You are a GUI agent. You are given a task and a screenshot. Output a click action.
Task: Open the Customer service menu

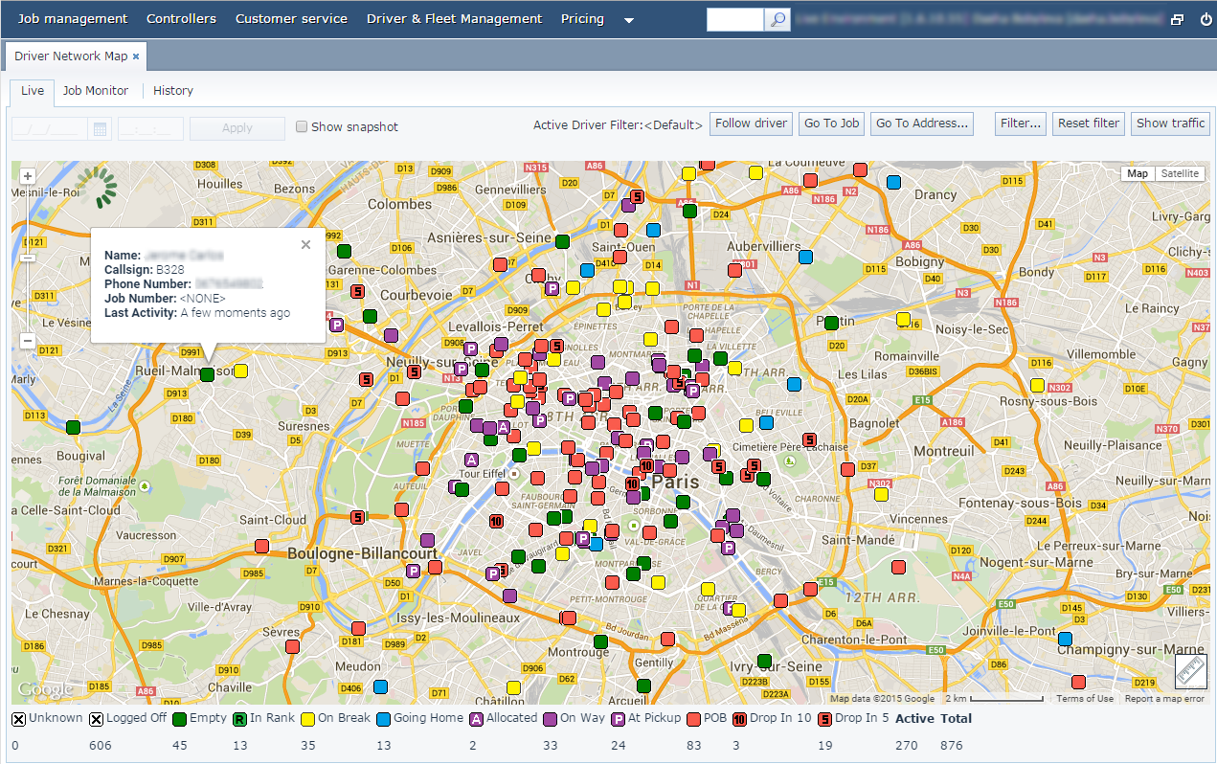click(x=291, y=18)
